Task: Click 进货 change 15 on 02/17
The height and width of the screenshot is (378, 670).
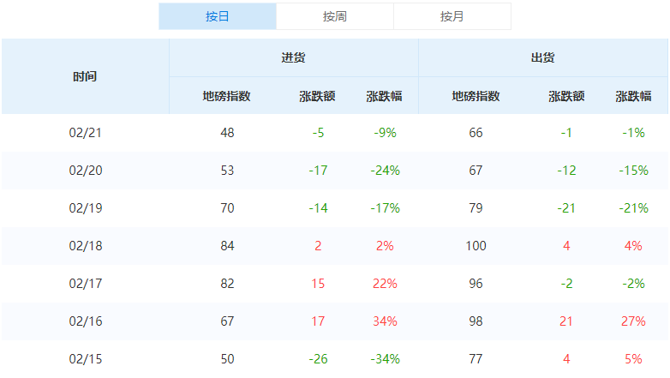Action: coord(318,284)
